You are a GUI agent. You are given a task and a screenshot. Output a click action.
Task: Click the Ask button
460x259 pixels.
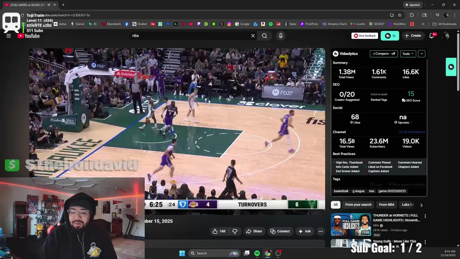tap(304, 231)
